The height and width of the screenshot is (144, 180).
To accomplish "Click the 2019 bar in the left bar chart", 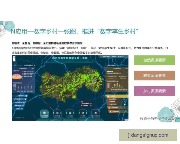I will [x=31, y=88].
